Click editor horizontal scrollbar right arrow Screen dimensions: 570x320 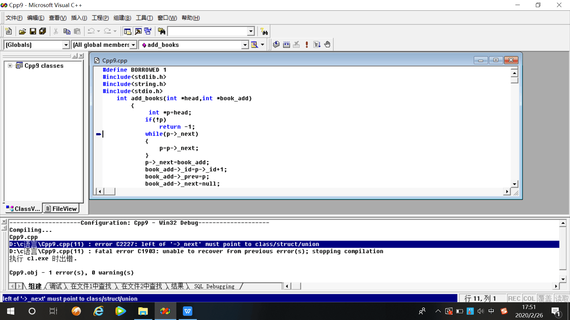507,191
